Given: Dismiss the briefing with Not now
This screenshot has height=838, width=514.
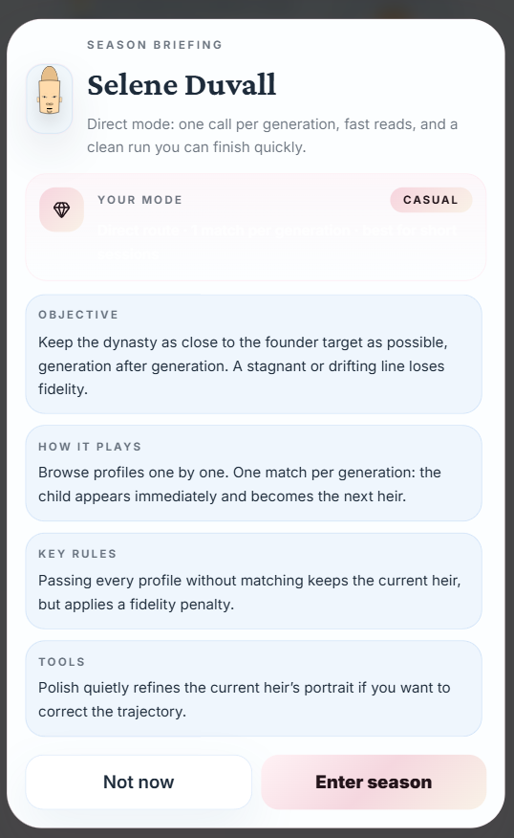Looking at the screenshot, I should click(139, 782).
